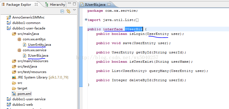Image resolution: width=229 pixels, height=109 pixels.
Task: Click the src plain folder icon
Action: (14, 83)
